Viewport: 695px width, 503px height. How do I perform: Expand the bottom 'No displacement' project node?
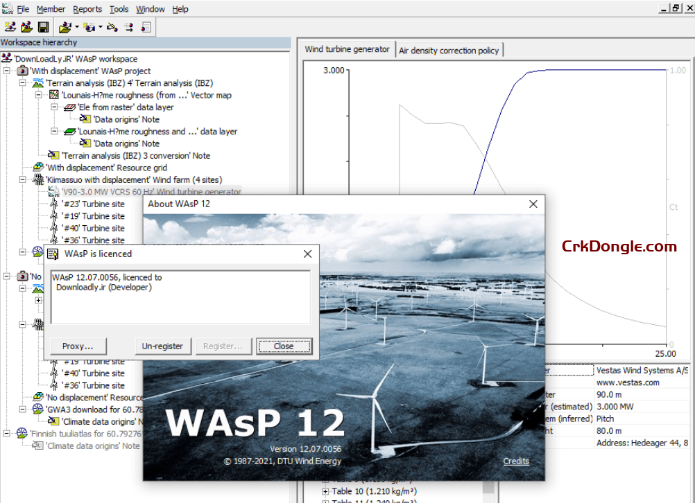[x=6, y=276]
